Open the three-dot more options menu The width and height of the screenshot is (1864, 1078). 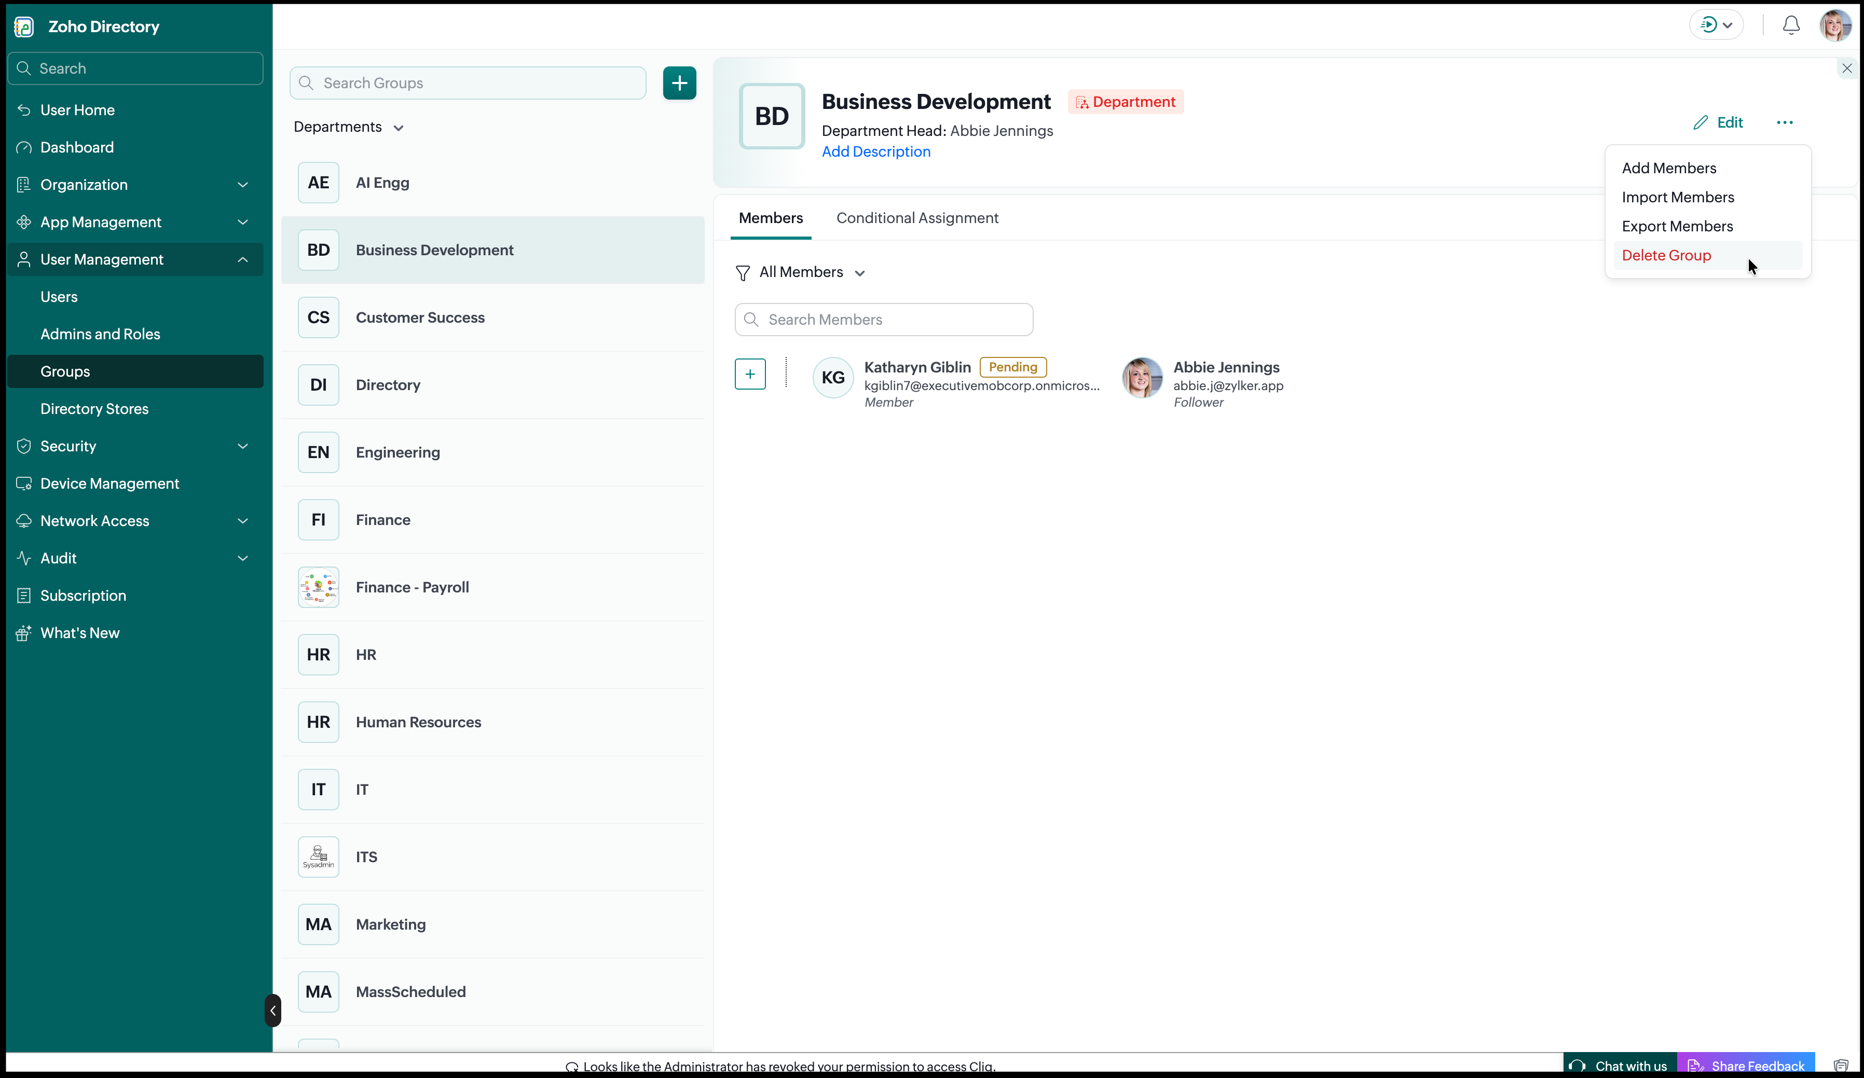pyautogui.click(x=1784, y=123)
